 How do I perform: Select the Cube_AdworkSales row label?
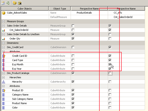point(17,13)
